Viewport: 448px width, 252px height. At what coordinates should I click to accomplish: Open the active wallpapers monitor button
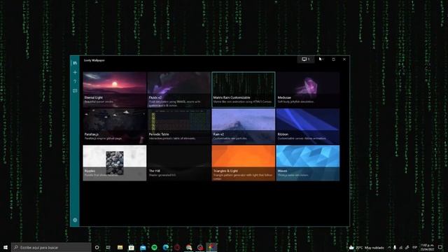[306, 59]
